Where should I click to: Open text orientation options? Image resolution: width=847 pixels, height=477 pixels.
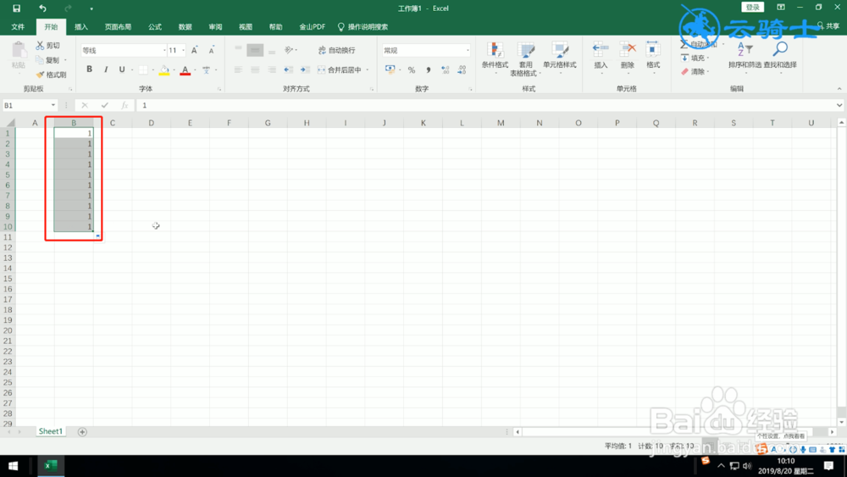point(290,50)
